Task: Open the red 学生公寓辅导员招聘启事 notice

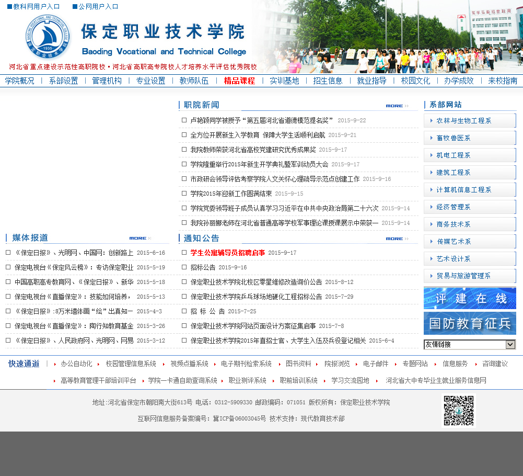Action: [227, 253]
